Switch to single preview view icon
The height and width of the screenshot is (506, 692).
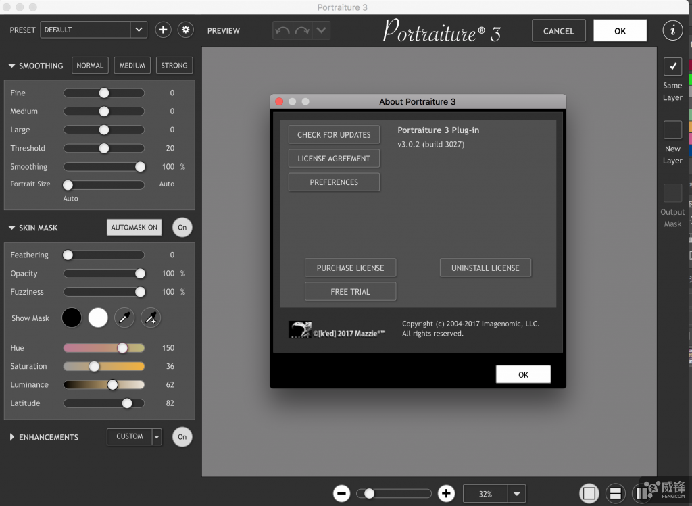click(589, 494)
